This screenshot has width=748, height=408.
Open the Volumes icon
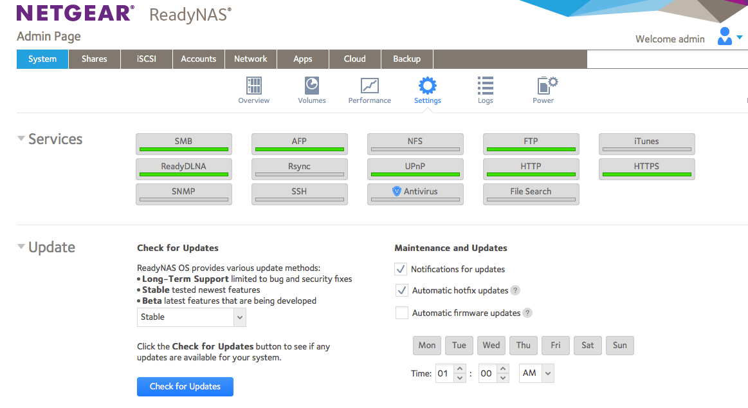312,86
